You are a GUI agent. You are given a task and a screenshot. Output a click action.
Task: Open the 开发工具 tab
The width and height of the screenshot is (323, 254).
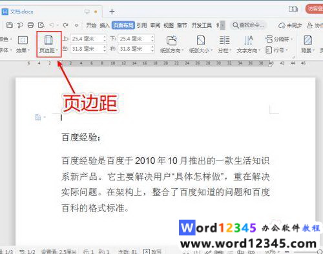point(202,25)
